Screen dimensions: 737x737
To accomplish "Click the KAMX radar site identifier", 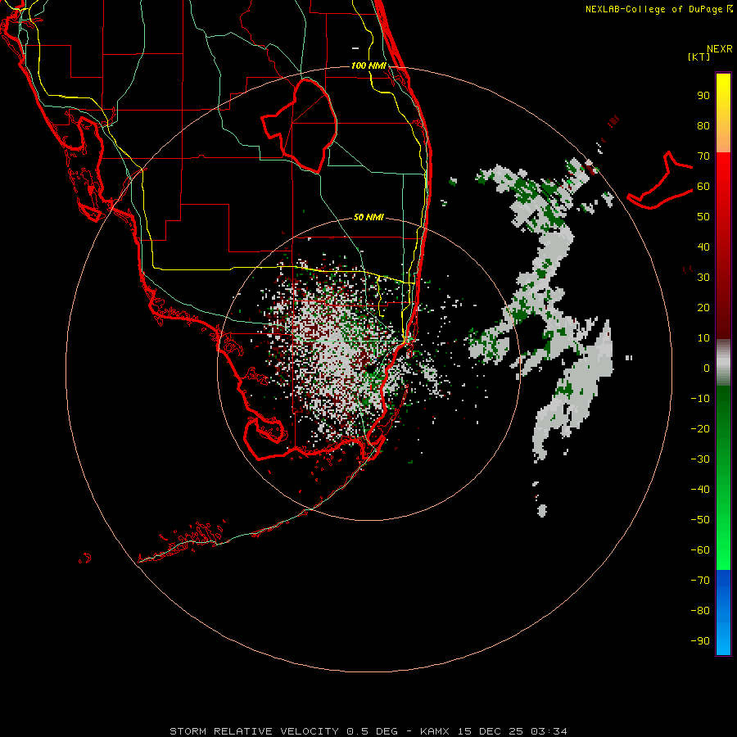I will click(435, 731).
